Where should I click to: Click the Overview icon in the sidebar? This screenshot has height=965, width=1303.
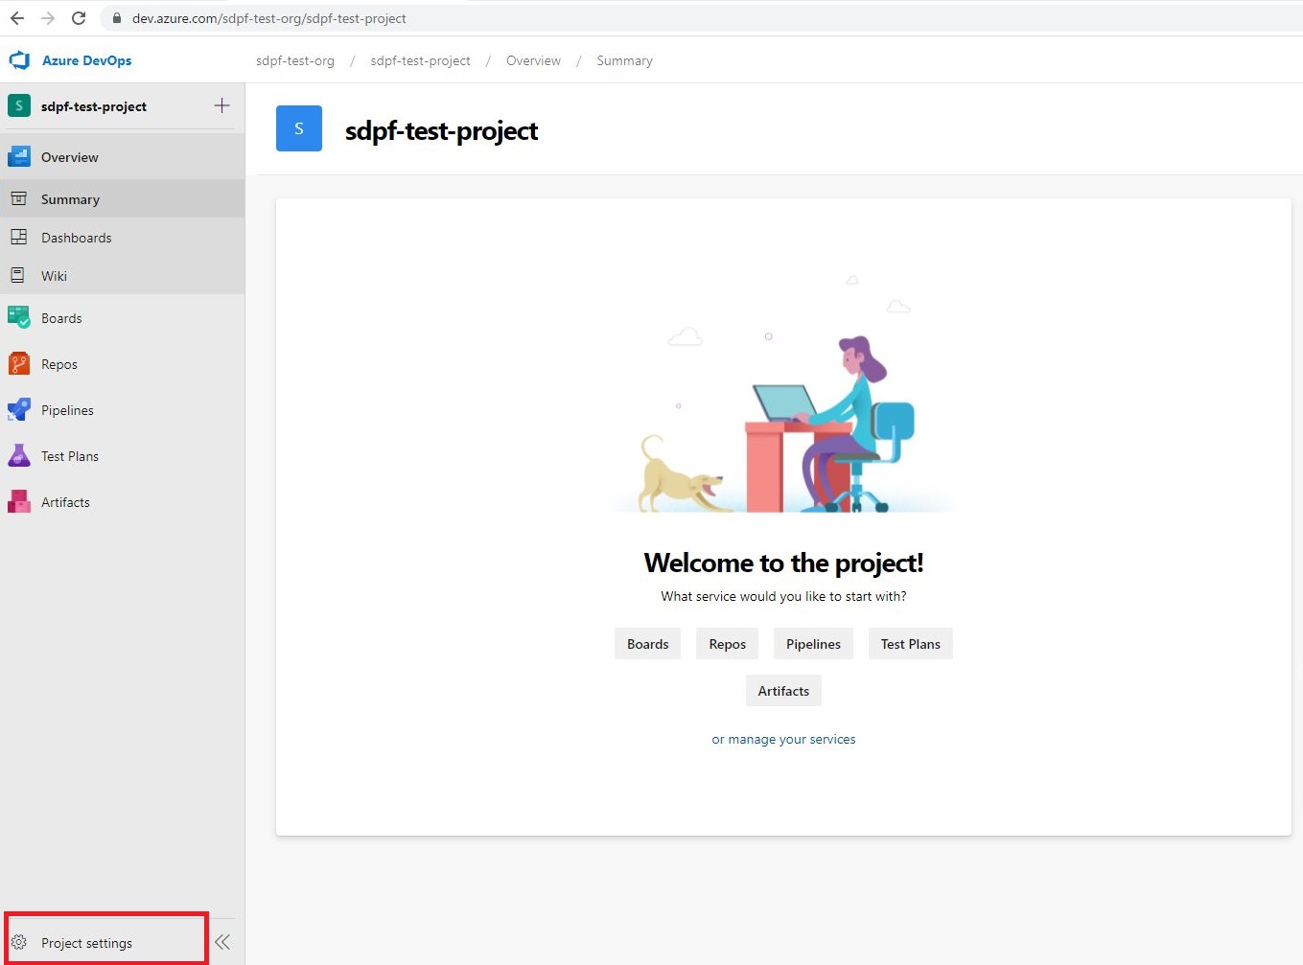tap(19, 156)
